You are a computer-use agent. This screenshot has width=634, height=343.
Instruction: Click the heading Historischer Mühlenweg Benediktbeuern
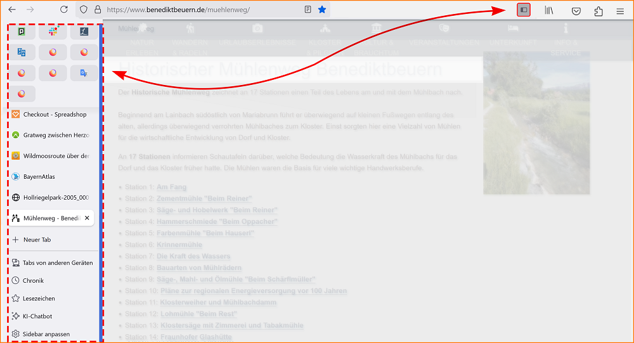coord(280,69)
